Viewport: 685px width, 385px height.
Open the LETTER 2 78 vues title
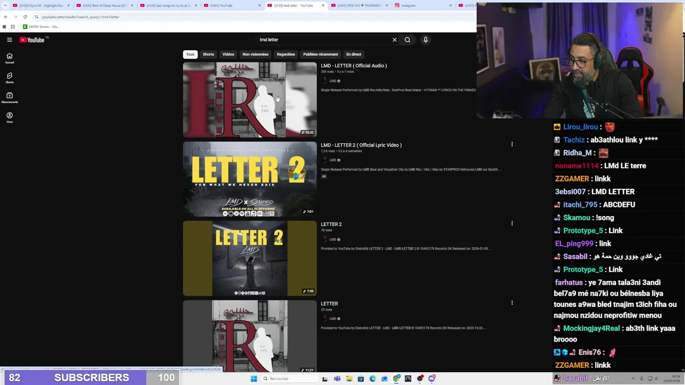[331, 224]
